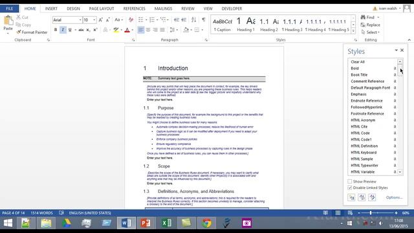
Task: Decrease paragraph indent
Action: [177, 20]
